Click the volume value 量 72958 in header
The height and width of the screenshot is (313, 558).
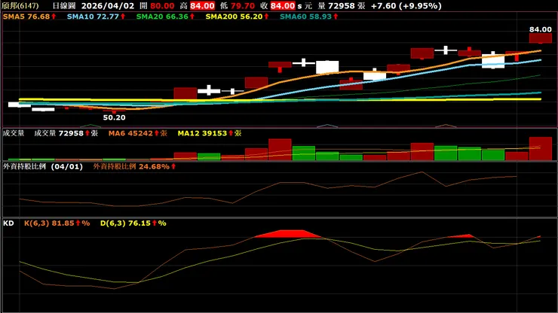click(342, 6)
